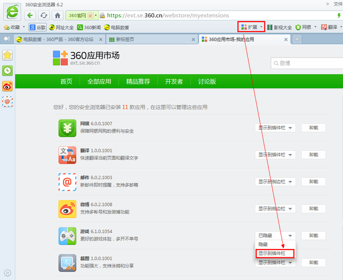Expand the 收藏 dropdown arrow
The width and height of the screenshot is (343, 280).
coord(24,27)
